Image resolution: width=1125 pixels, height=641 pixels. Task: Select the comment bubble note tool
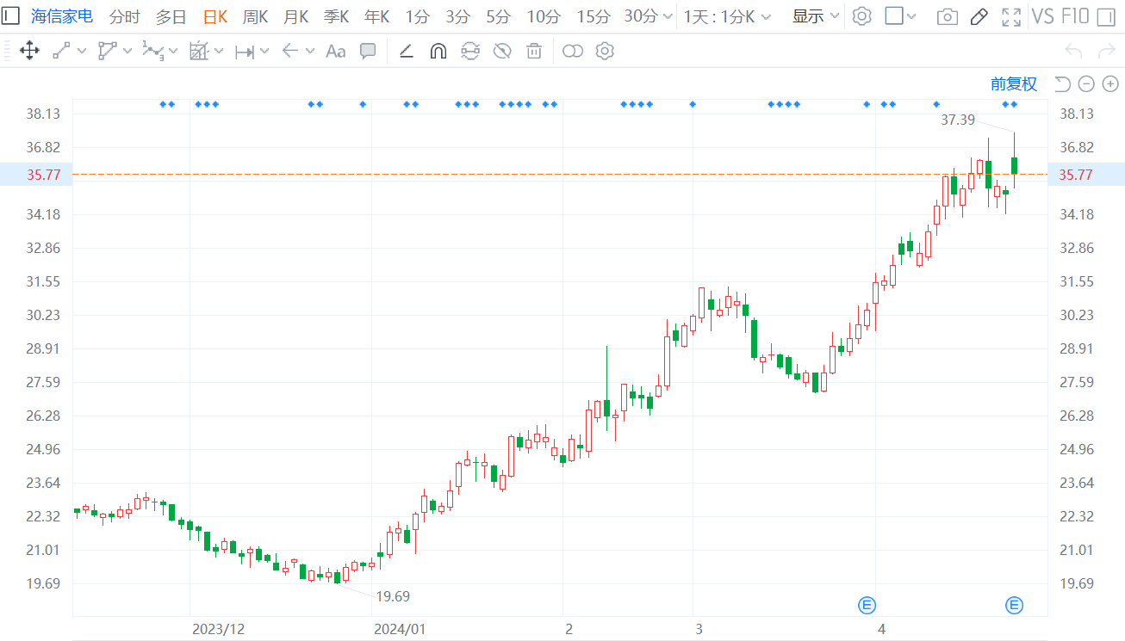[368, 52]
